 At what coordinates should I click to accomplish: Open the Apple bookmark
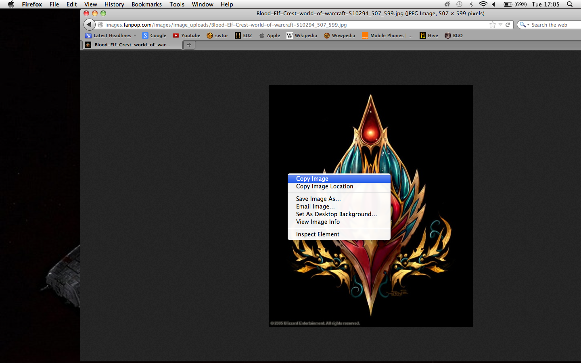point(270,35)
